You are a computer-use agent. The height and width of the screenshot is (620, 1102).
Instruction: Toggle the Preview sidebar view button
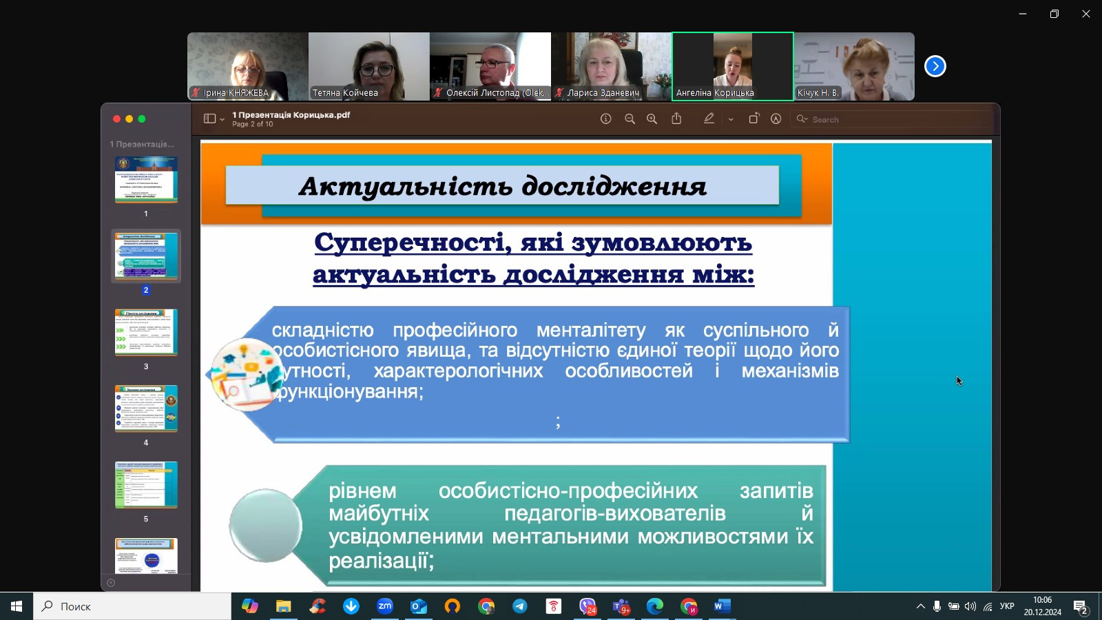[210, 119]
